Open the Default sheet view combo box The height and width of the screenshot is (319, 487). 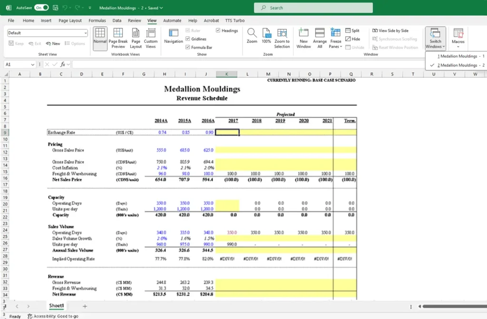point(48,33)
